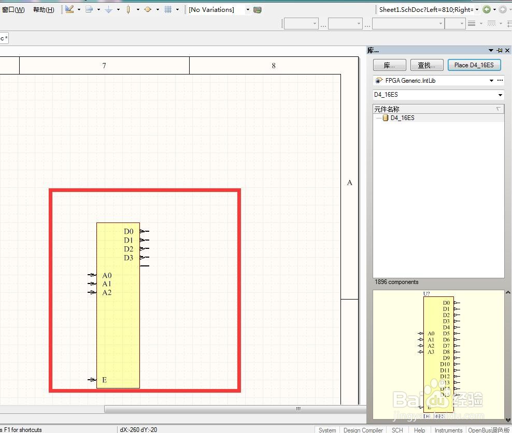Expand the digital devices dropdown arrow
Screen dimensions: 512x433
click(138, 10)
